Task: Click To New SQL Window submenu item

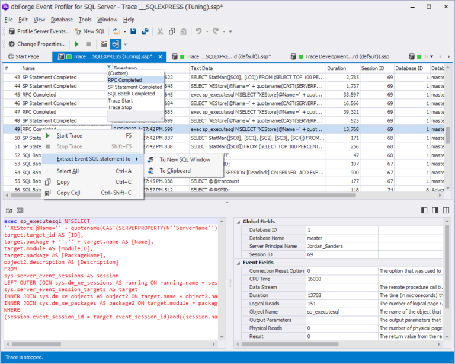Action: click(184, 159)
